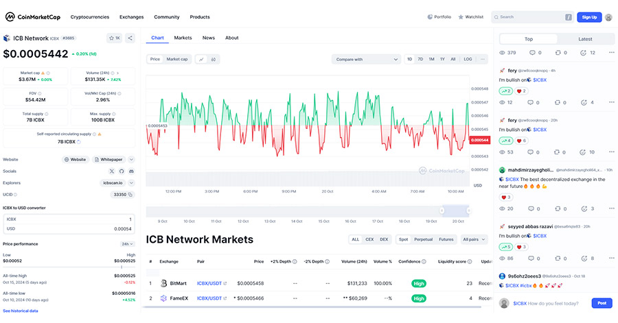Show FDV info tooltip icon
The height and width of the screenshot is (323, 618).
(39, 94)
